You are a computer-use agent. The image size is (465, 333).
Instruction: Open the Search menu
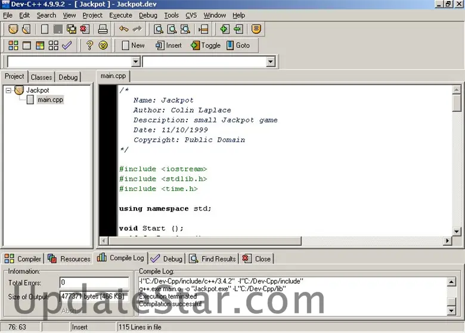46,15
